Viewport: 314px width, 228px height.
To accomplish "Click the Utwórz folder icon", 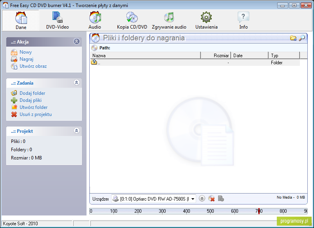I will coord(14,107).
